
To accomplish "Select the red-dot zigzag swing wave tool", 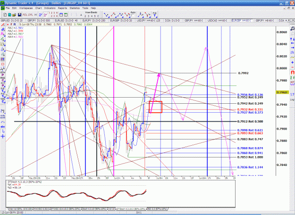I will click(x=127, y=15).
